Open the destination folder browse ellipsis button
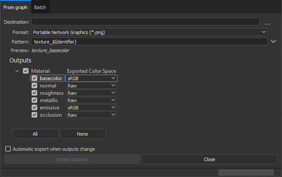 [267, 24]
